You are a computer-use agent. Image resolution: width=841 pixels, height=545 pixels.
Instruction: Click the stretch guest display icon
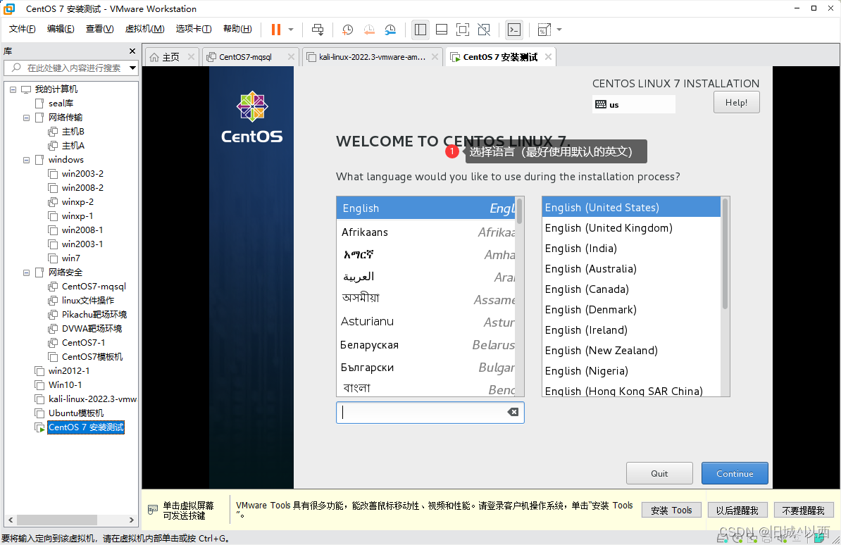544,30
